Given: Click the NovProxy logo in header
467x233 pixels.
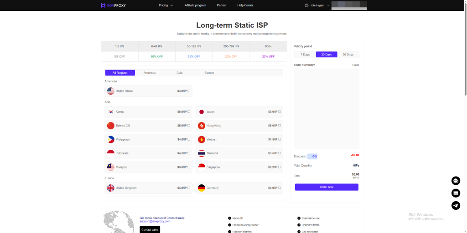Looking at the screenshot, I should coord(113,5).
